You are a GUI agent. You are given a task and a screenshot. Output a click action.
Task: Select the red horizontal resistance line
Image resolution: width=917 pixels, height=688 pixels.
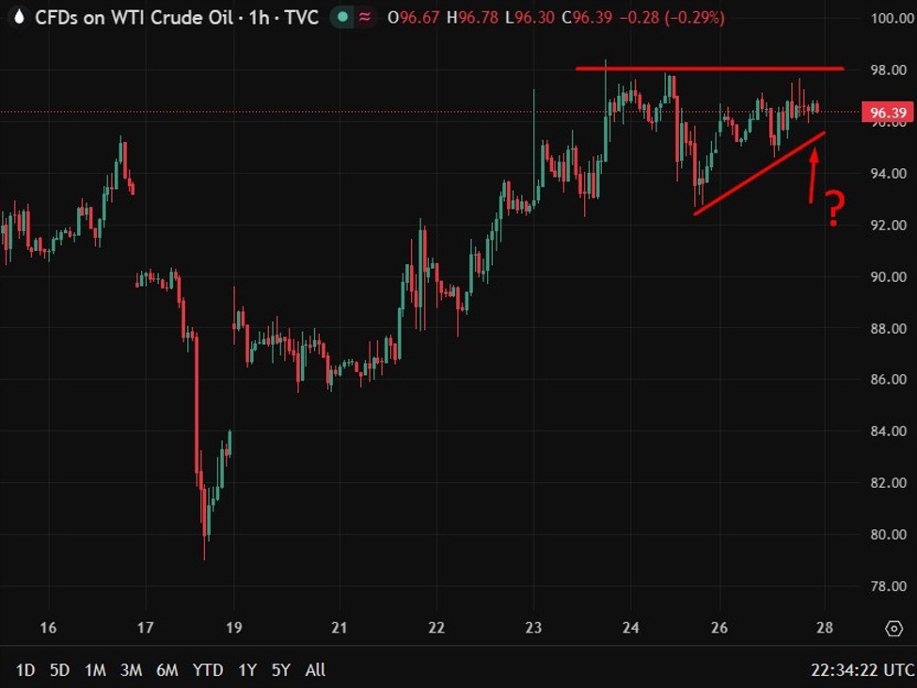710,69
